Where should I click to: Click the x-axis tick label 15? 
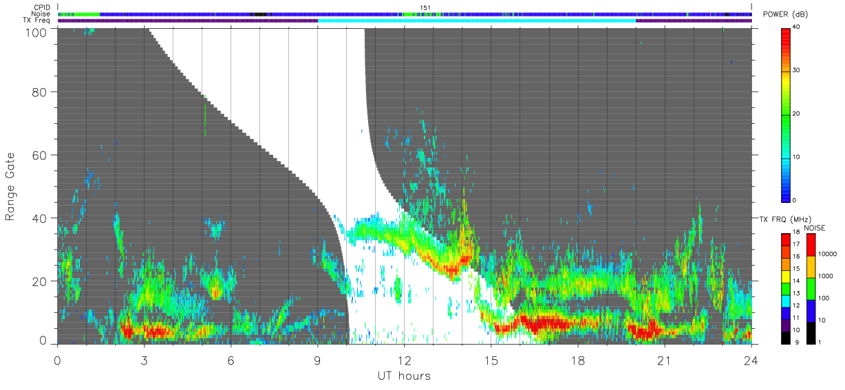tap(491, 360)
